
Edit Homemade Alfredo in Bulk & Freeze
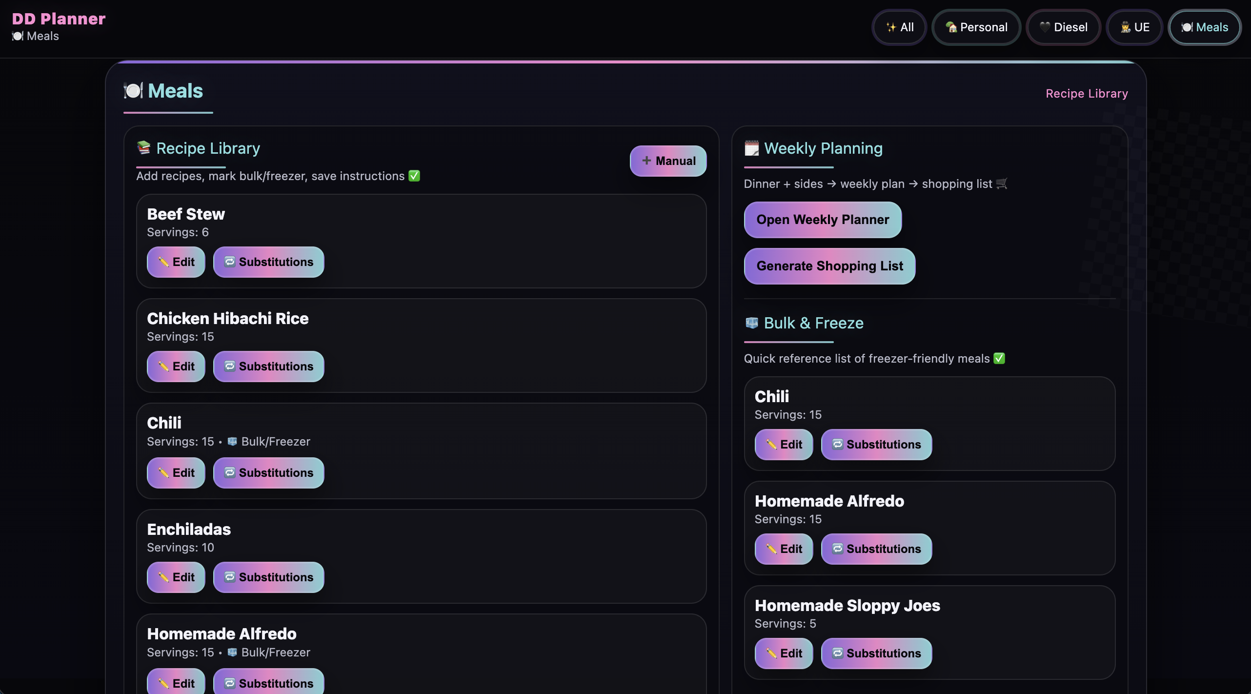[784, 549]
